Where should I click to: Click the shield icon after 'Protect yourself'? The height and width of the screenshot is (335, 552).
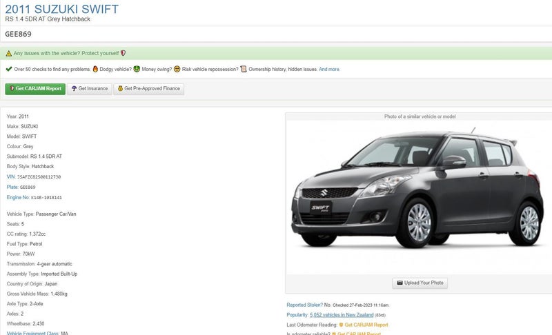(123, 53)
